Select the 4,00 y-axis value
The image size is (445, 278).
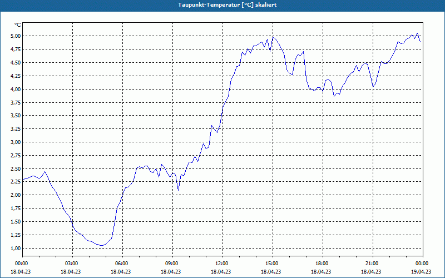point(16,90)
